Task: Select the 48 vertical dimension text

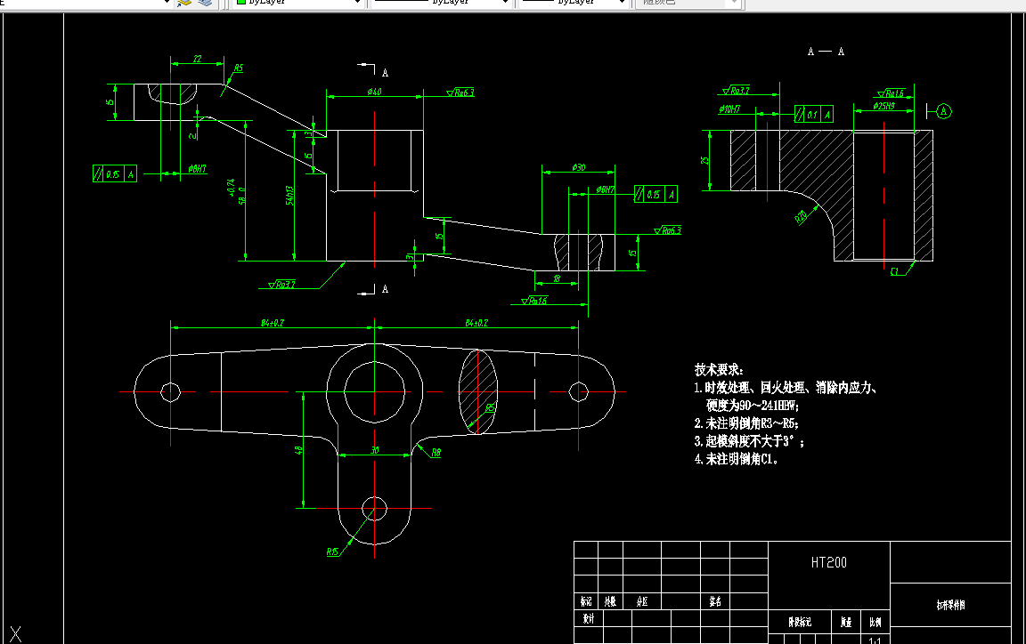Action: (299, 450)
